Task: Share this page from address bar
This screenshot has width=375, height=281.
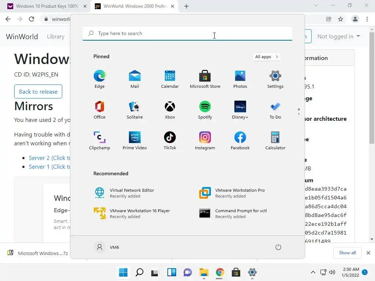Action: pos(329,19)
